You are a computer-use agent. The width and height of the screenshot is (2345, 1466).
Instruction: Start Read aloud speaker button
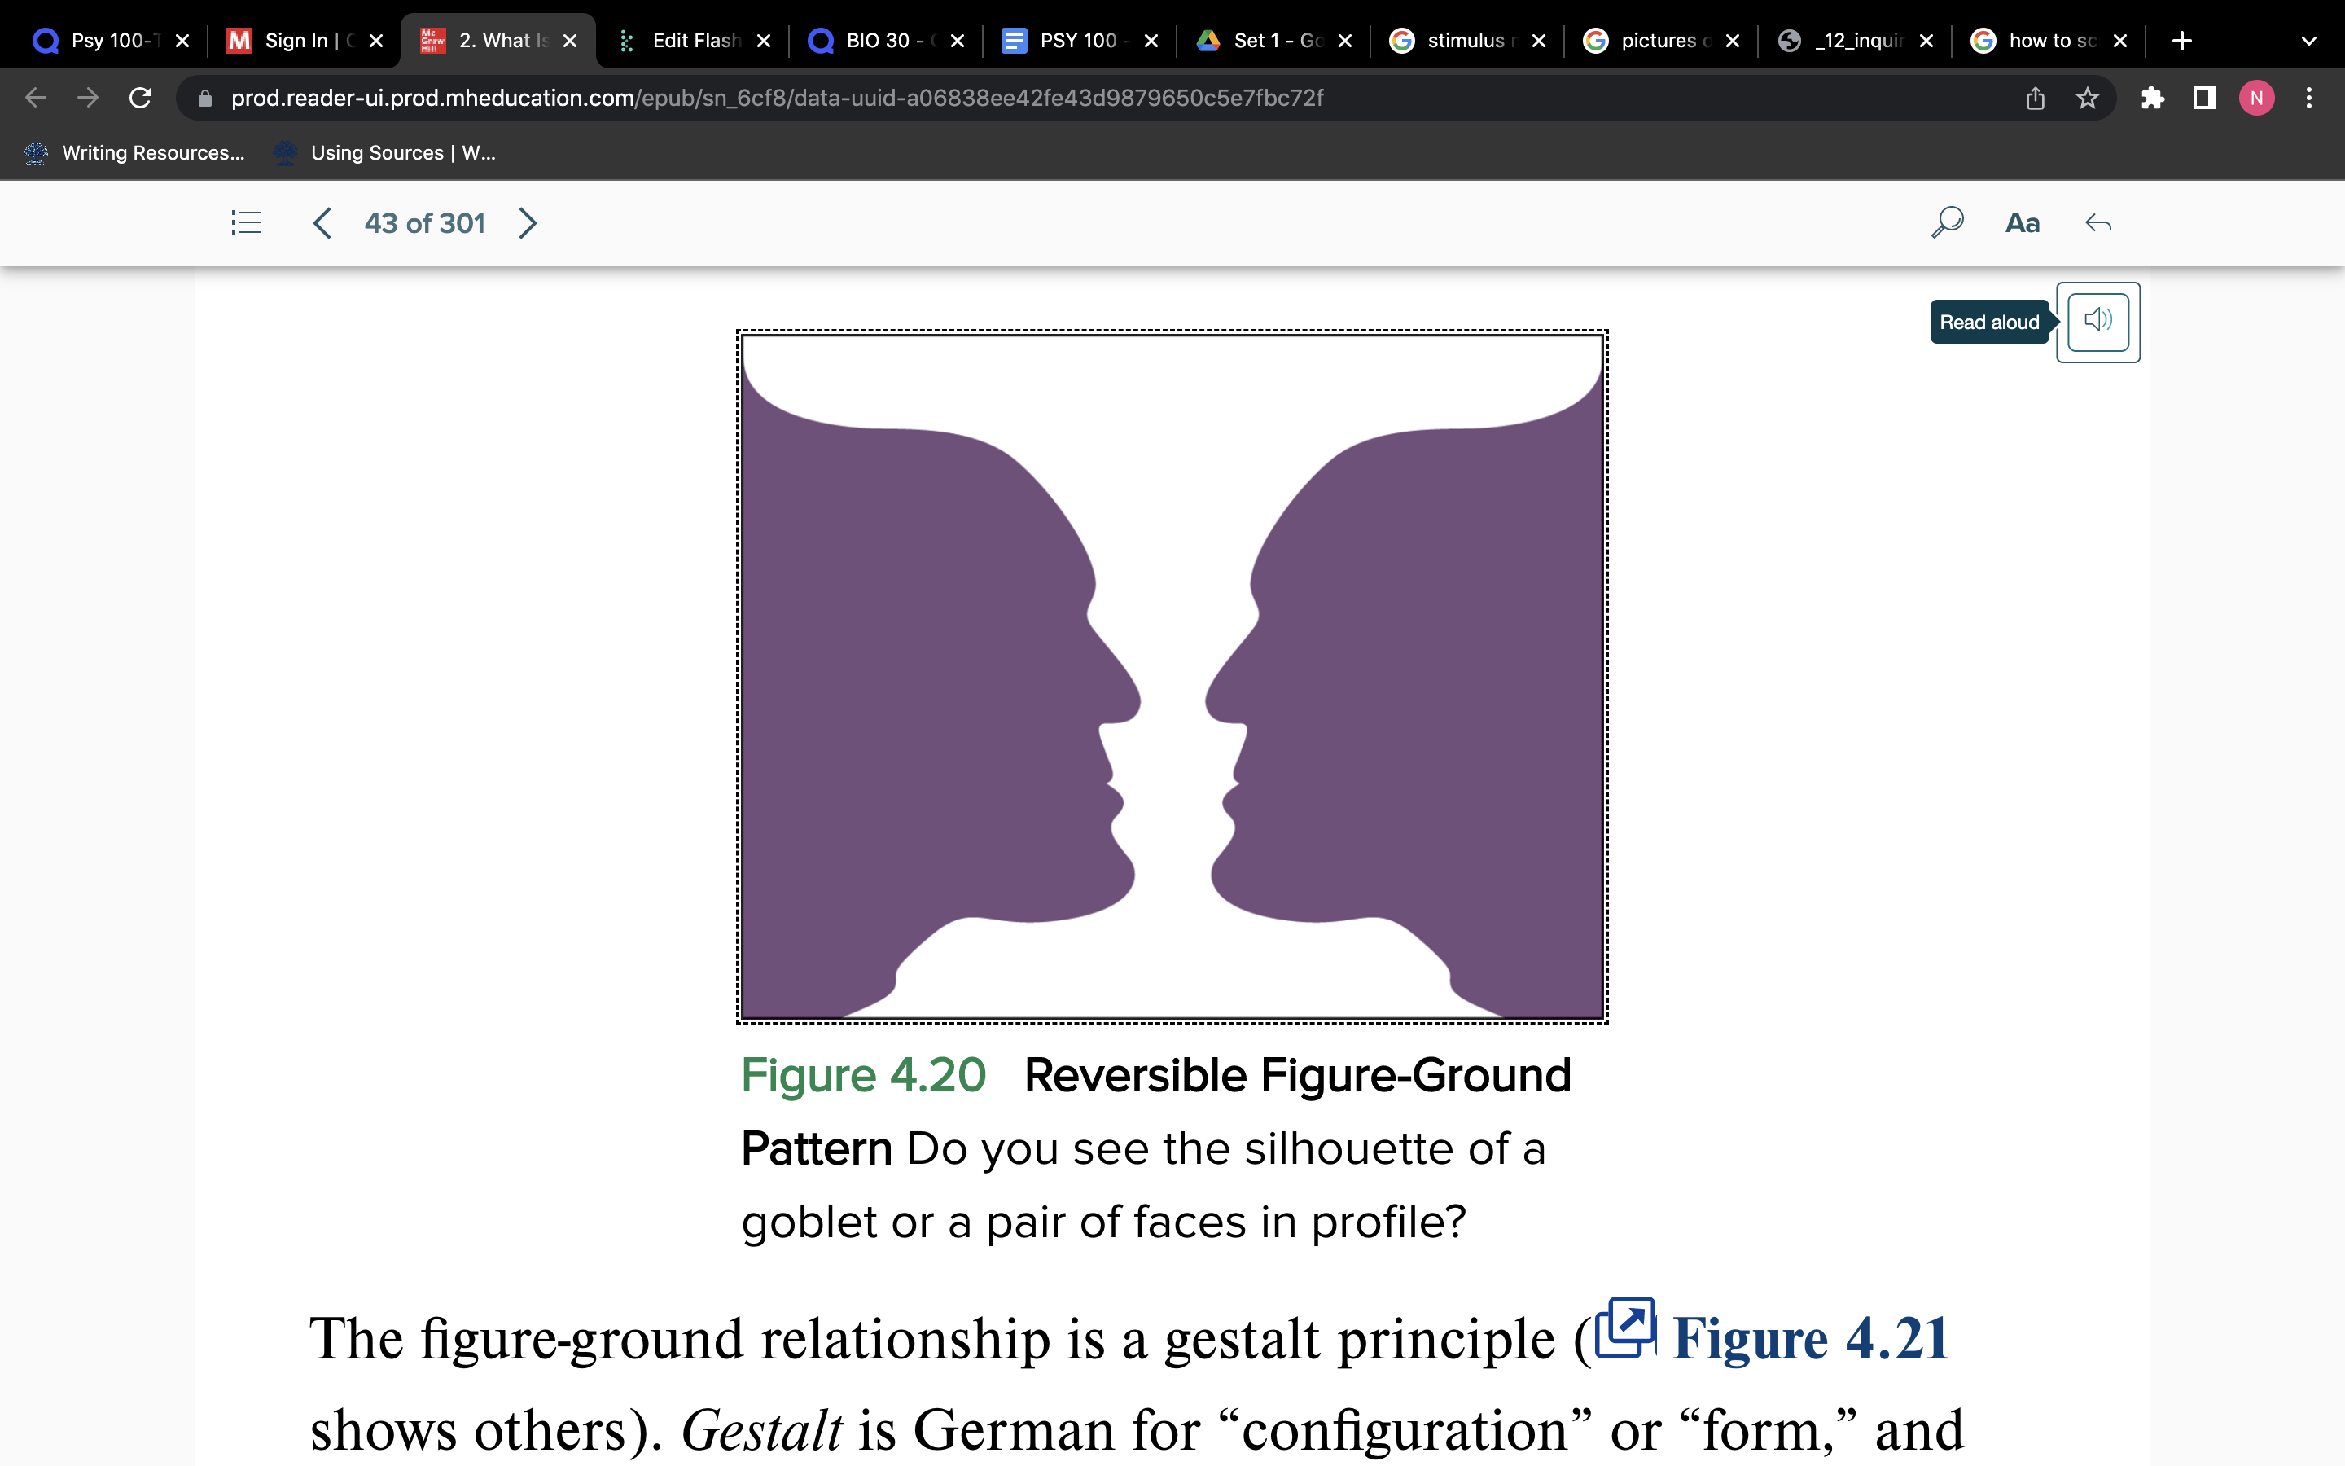point(2098,321)
